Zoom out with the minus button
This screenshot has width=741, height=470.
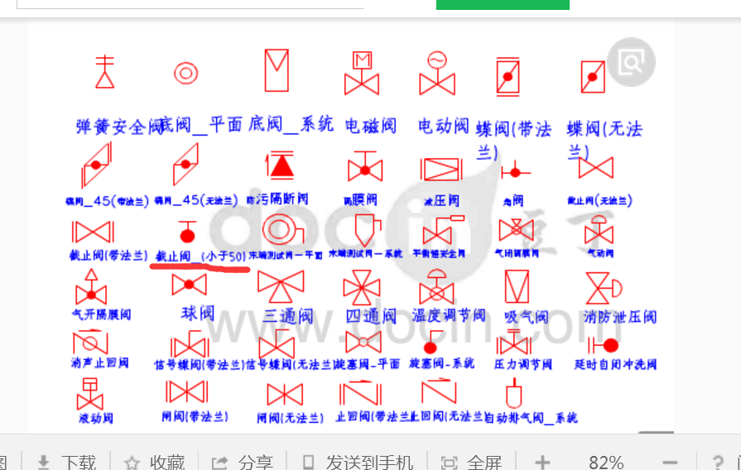(670, 462)
